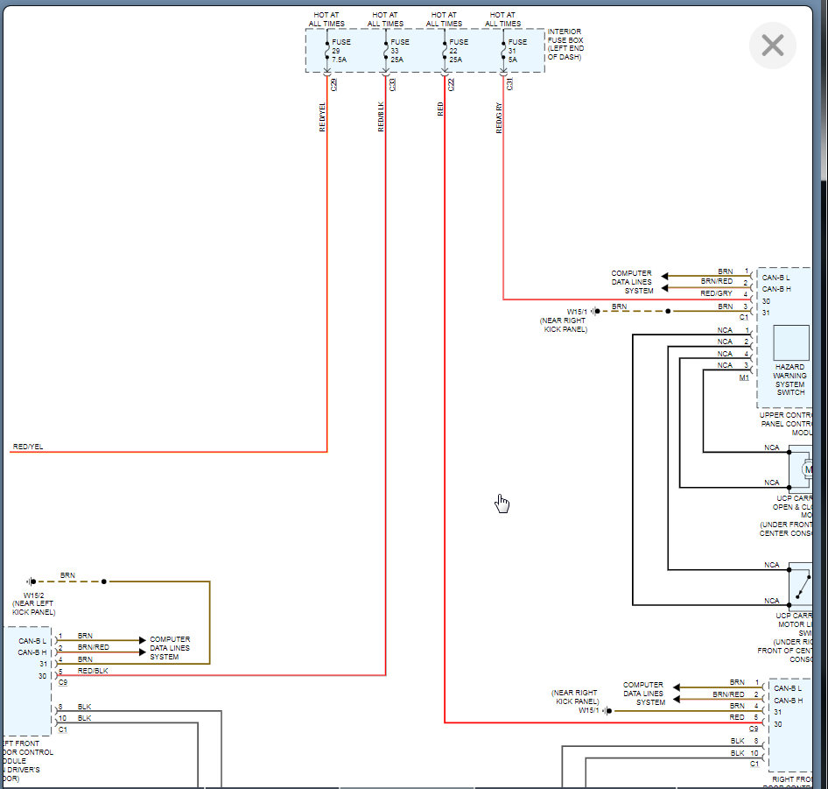Viewport: 828px width, 789px height.
Task: Click the 'C22' connector label
Action: pos(451,84)
